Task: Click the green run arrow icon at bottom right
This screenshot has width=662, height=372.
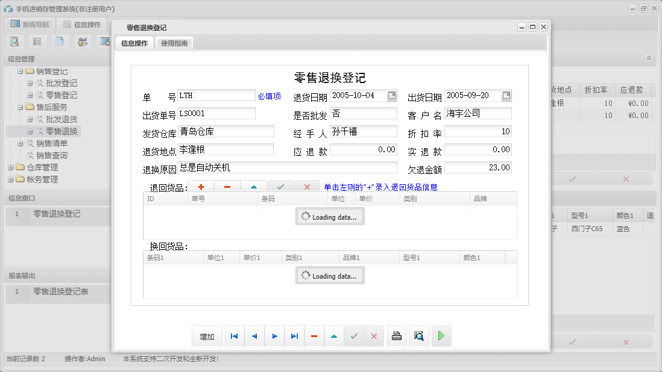Action: tap(441, 336)
